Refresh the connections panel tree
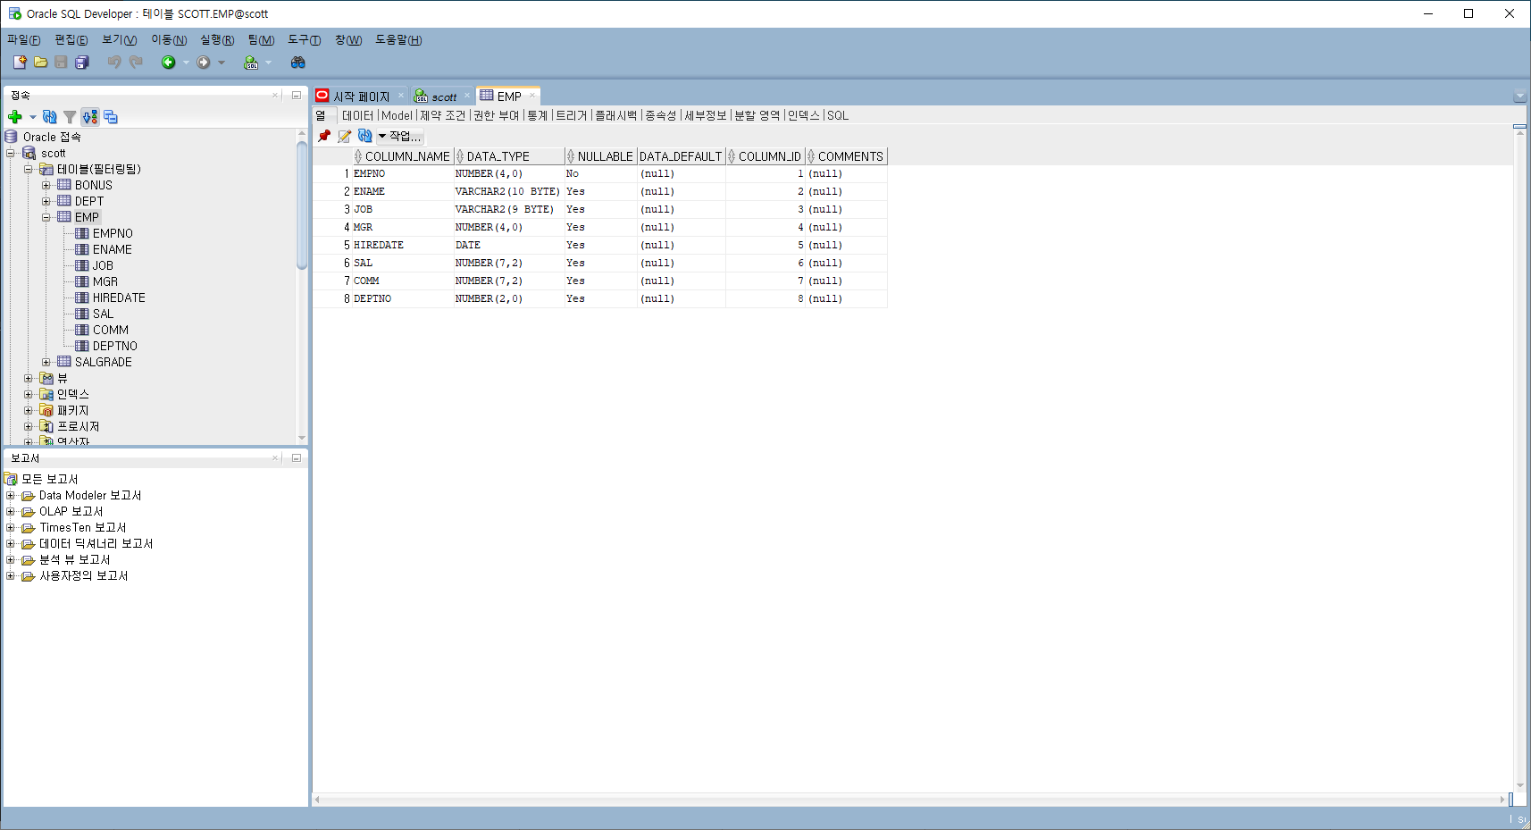 pyautogui.click(x=50, y=117)
